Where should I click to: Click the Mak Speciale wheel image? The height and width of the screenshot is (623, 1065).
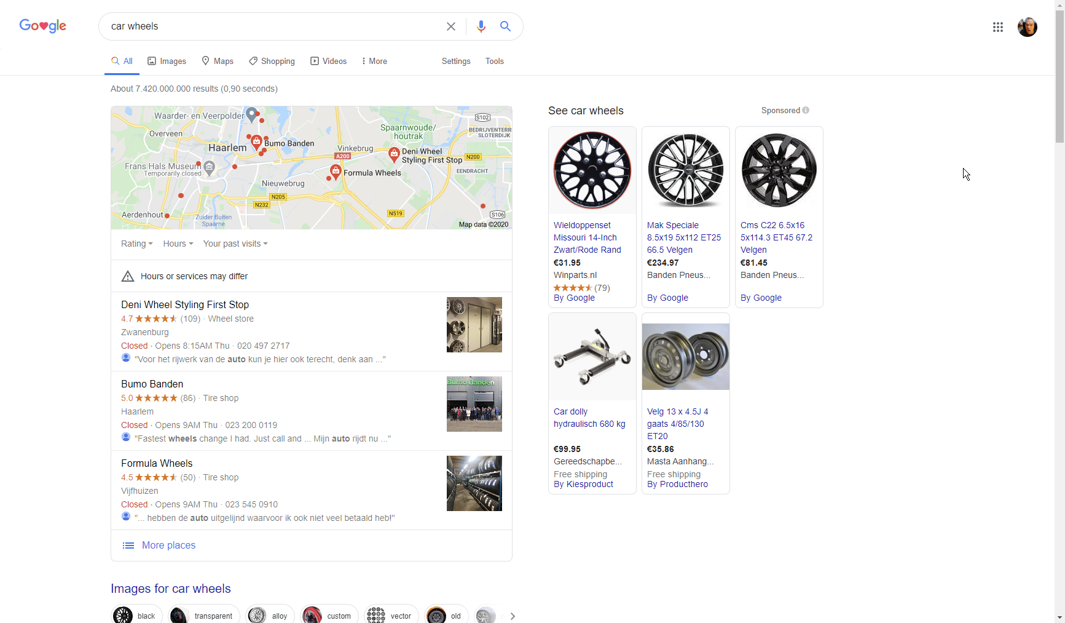tap(686, 170)
